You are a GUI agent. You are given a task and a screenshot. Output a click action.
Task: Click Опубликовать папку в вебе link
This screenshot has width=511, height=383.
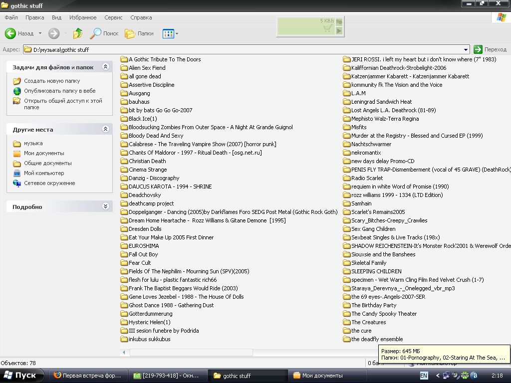click(x=60, y=91)
